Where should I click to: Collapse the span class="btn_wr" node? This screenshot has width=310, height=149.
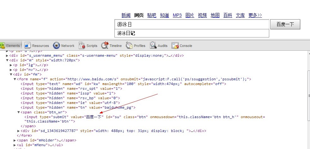(x=19, y=112)
